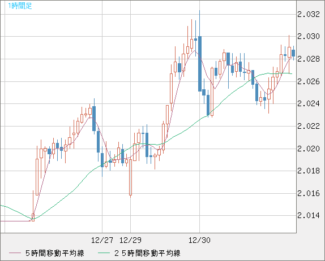Click the 2.014 price axis label
This screenshot has width=325, height=261.
click(x=309, y=215)
